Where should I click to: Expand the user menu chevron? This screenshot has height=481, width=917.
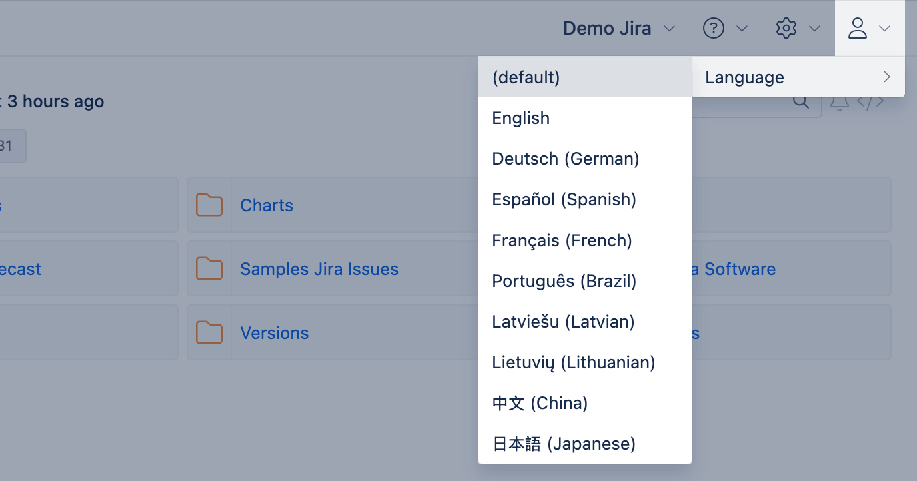pos(885,29)
